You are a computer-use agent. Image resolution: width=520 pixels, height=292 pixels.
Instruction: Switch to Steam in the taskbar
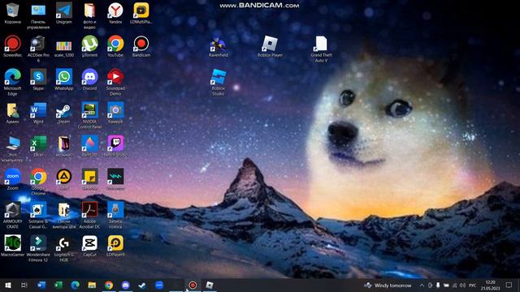point(142,285)
